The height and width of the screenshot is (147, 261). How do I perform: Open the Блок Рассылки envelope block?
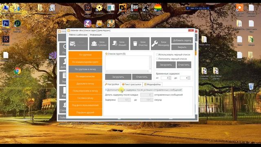(78, 44)
